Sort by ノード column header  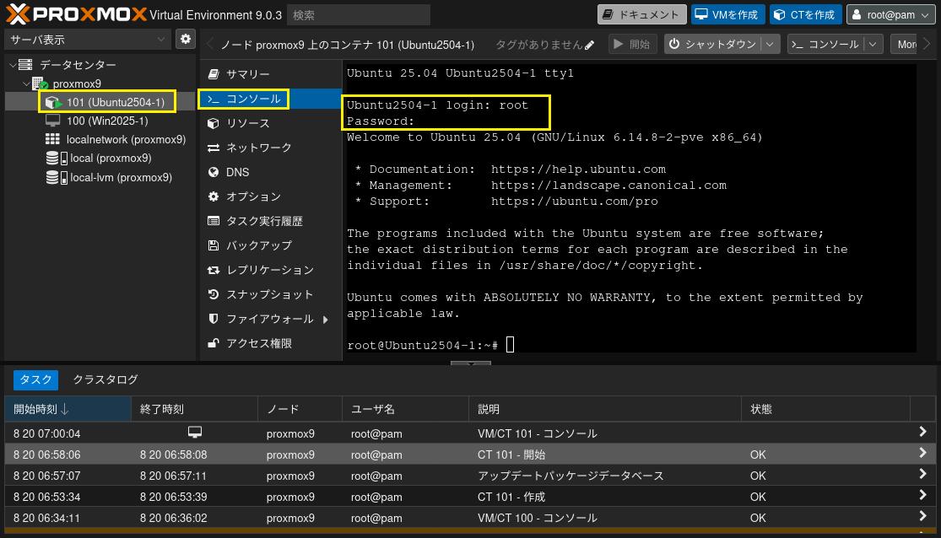pos(300,409)
